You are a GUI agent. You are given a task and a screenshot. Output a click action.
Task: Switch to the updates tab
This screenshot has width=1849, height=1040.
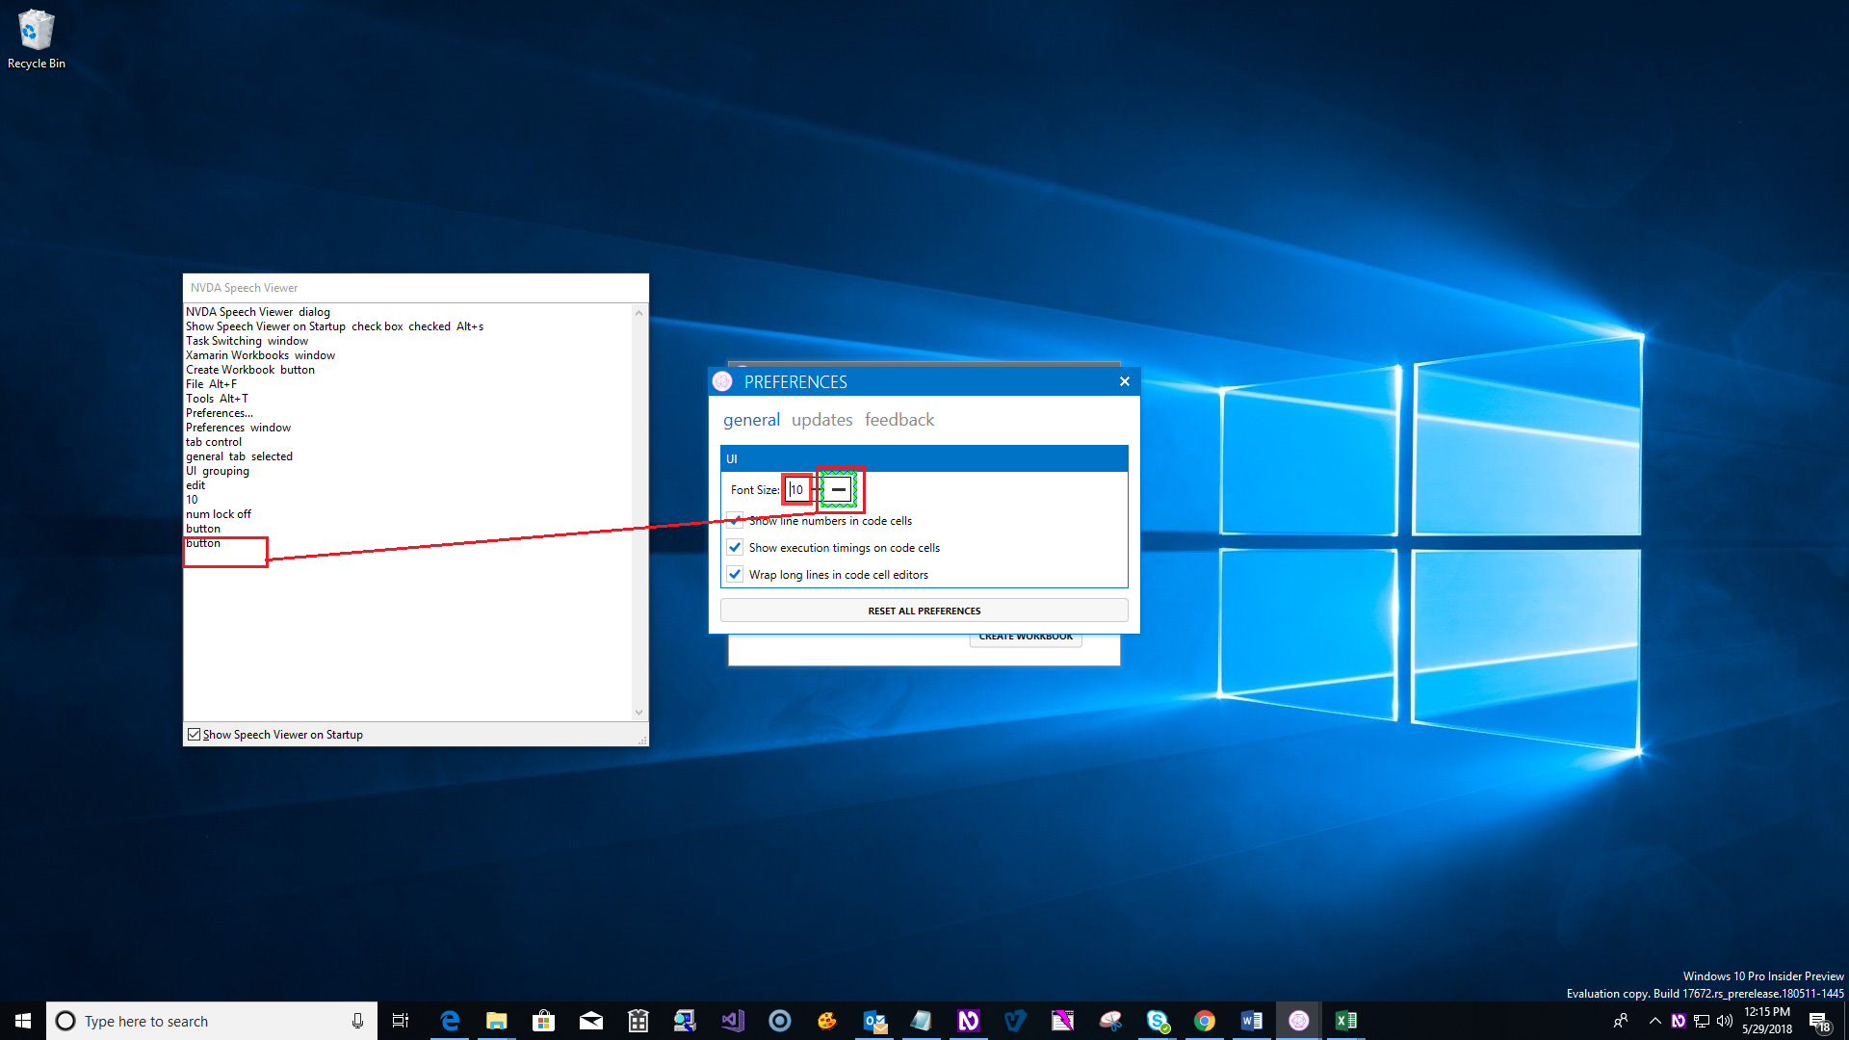pos(821,420)
